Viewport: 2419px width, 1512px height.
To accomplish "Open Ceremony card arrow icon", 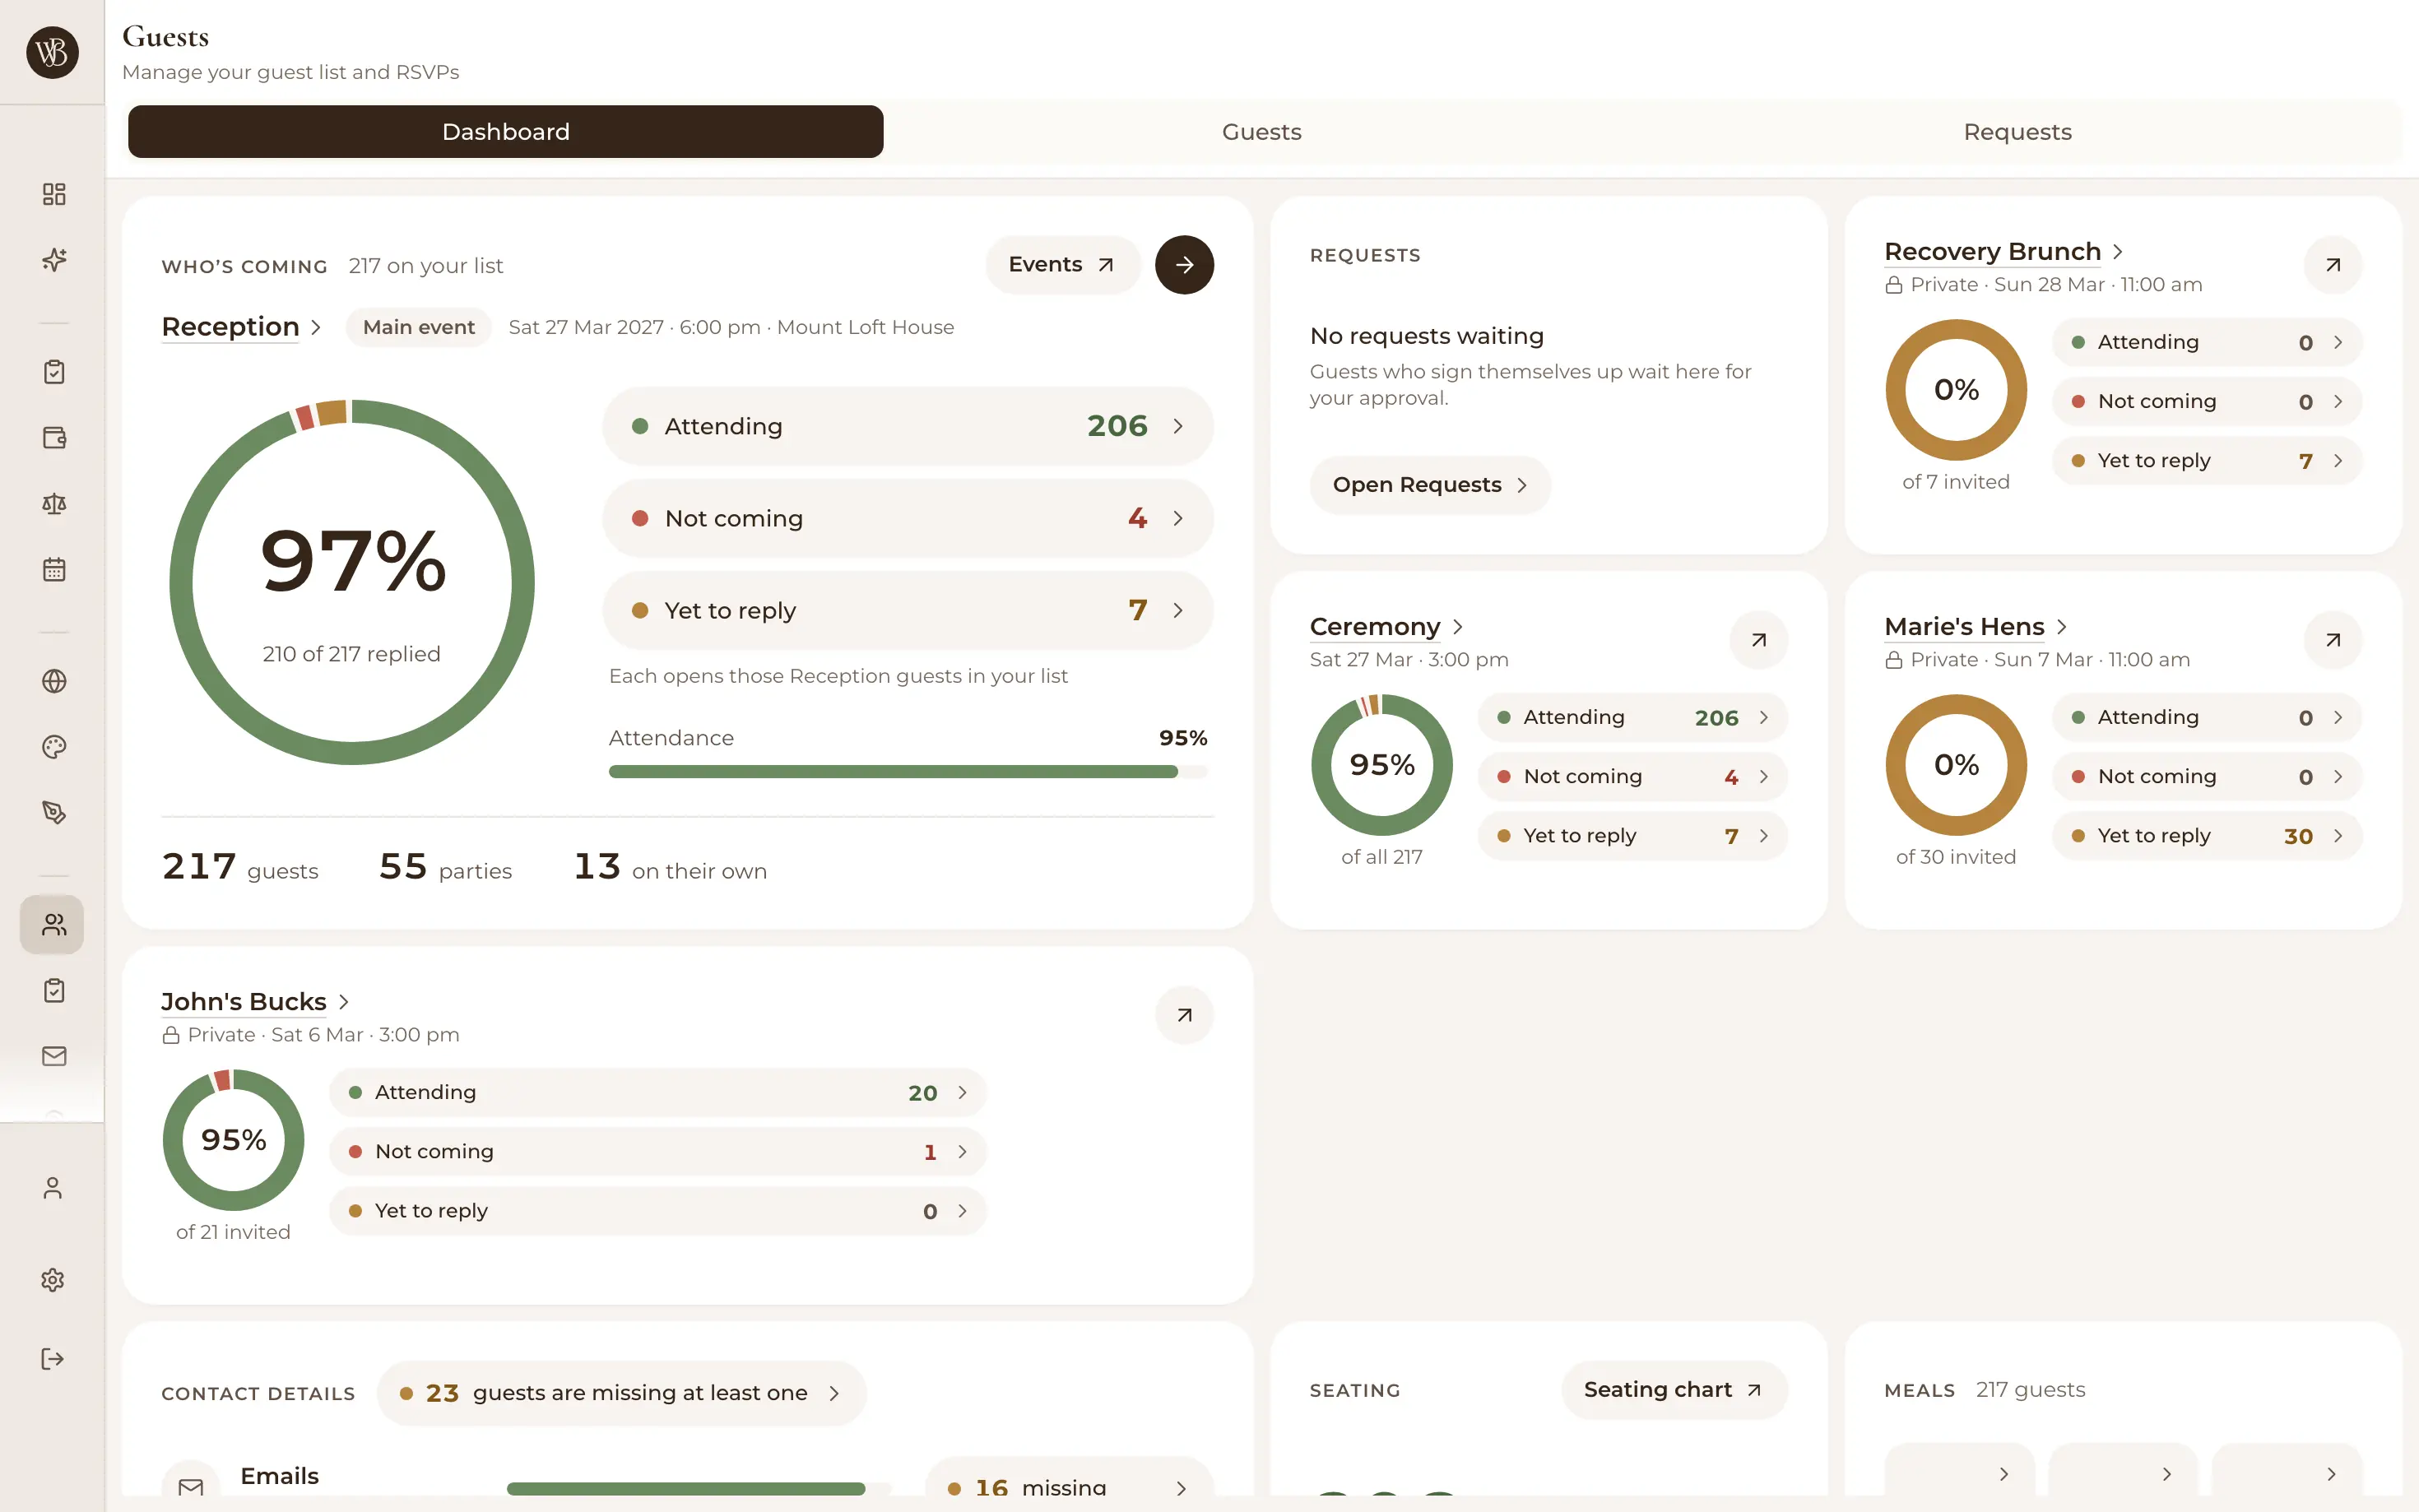I will tap(1759, 640).
